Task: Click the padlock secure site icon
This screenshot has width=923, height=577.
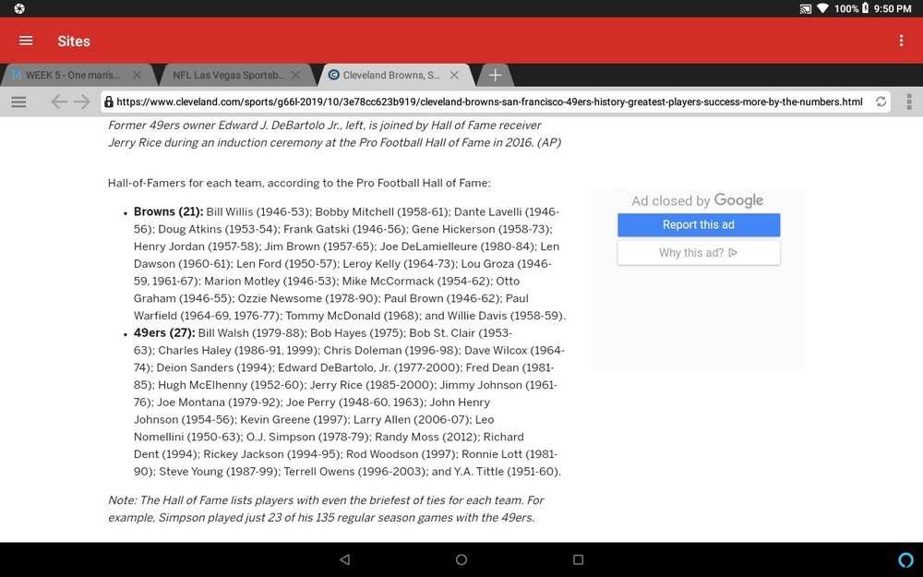Action: coord(108,102)
